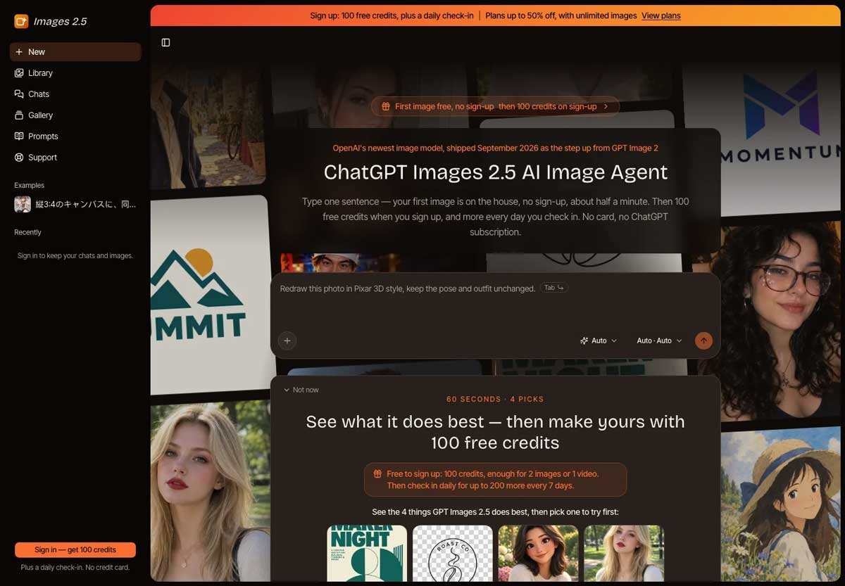The image size is (845, 586).
Task: Click 'Sign in to keep your chats and images.'
Action: (x=75, y=256)
